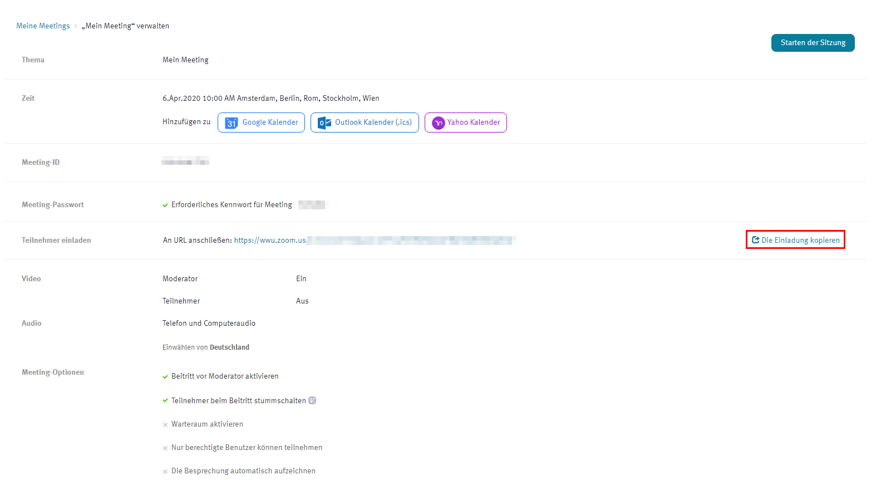Viewport: 876px width, 480px height.
Task: Click the Warteraum aktivieren option text
Action: 207,424
